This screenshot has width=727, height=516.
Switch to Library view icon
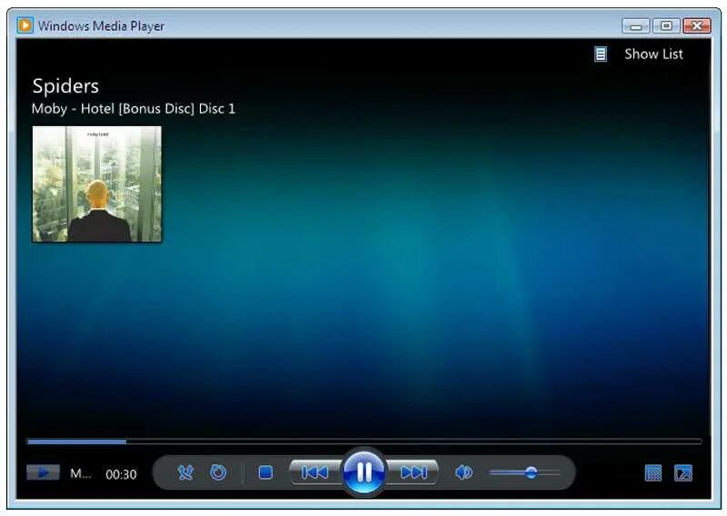coord(653,473)
